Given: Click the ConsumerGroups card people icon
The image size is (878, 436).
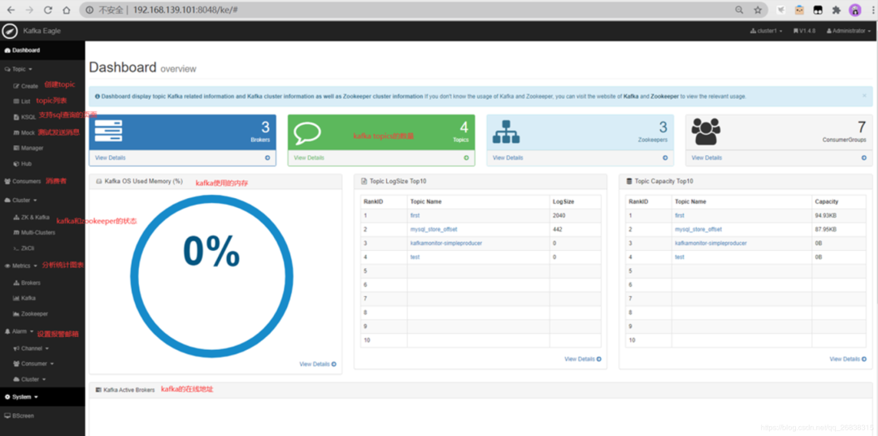Looking at the screenshot, I should 706,132.
